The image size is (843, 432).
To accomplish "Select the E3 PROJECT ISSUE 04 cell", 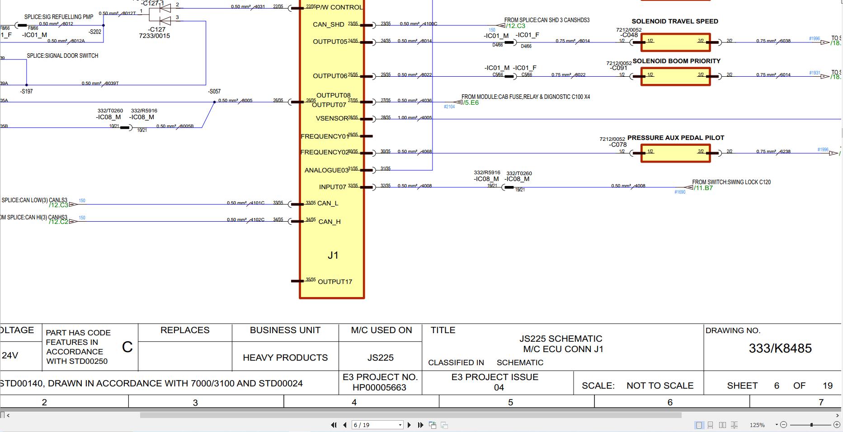I will click(498, 382).
